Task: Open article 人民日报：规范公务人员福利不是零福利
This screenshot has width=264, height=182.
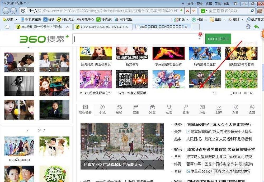Action: pos(219,139)
